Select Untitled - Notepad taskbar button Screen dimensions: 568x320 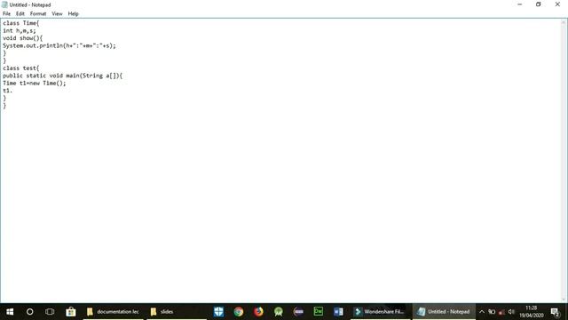click(444, 312)
